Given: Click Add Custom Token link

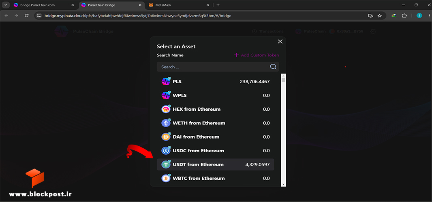Looking at the screenshot, I should coord(257,55).
